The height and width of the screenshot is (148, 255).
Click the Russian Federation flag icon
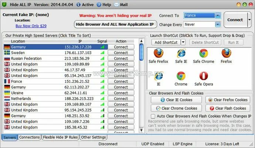click(7, 58)
